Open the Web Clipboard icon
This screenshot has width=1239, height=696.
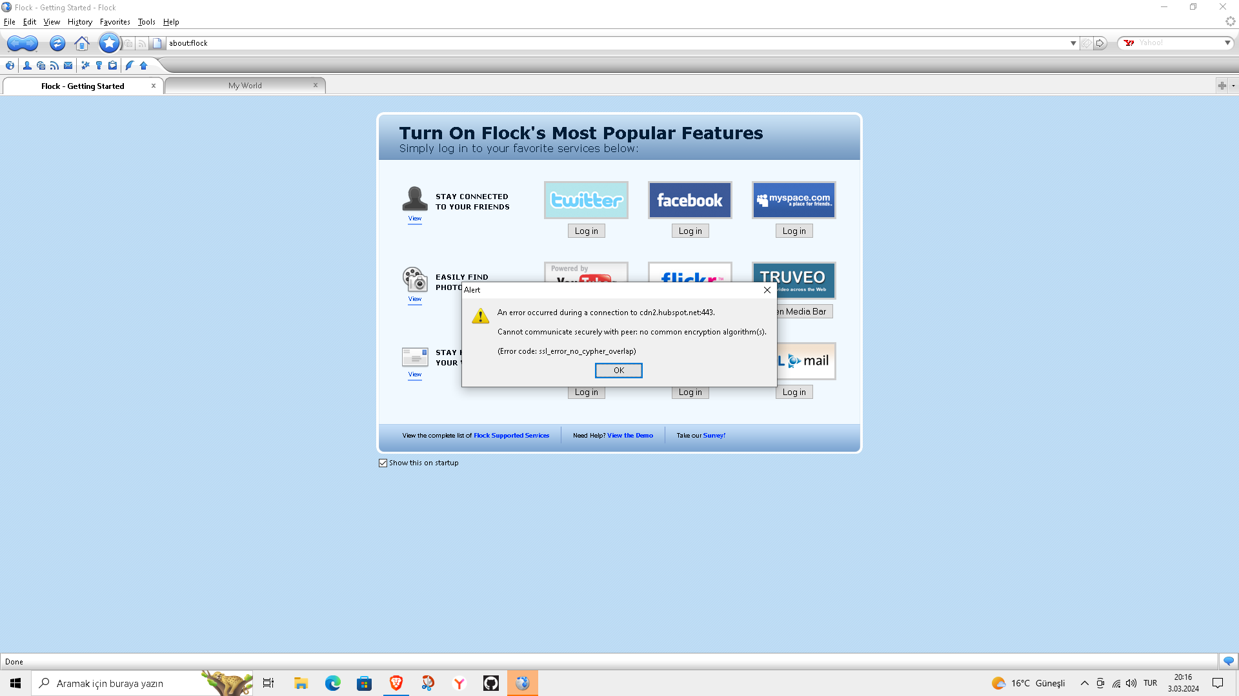[x=112, y=66]
